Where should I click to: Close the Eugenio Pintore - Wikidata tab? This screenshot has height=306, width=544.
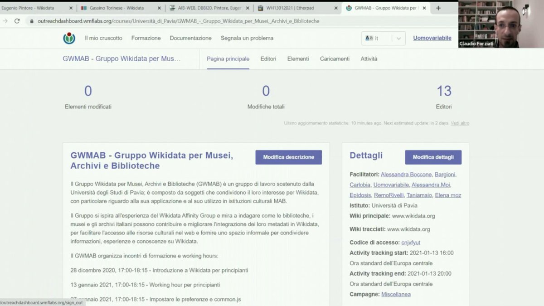pyautogui.click(x=71, y=8)
